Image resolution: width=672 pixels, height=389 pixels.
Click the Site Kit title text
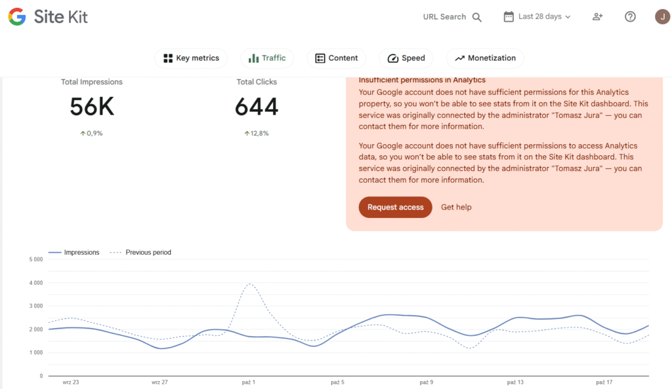tap(61, 17)
